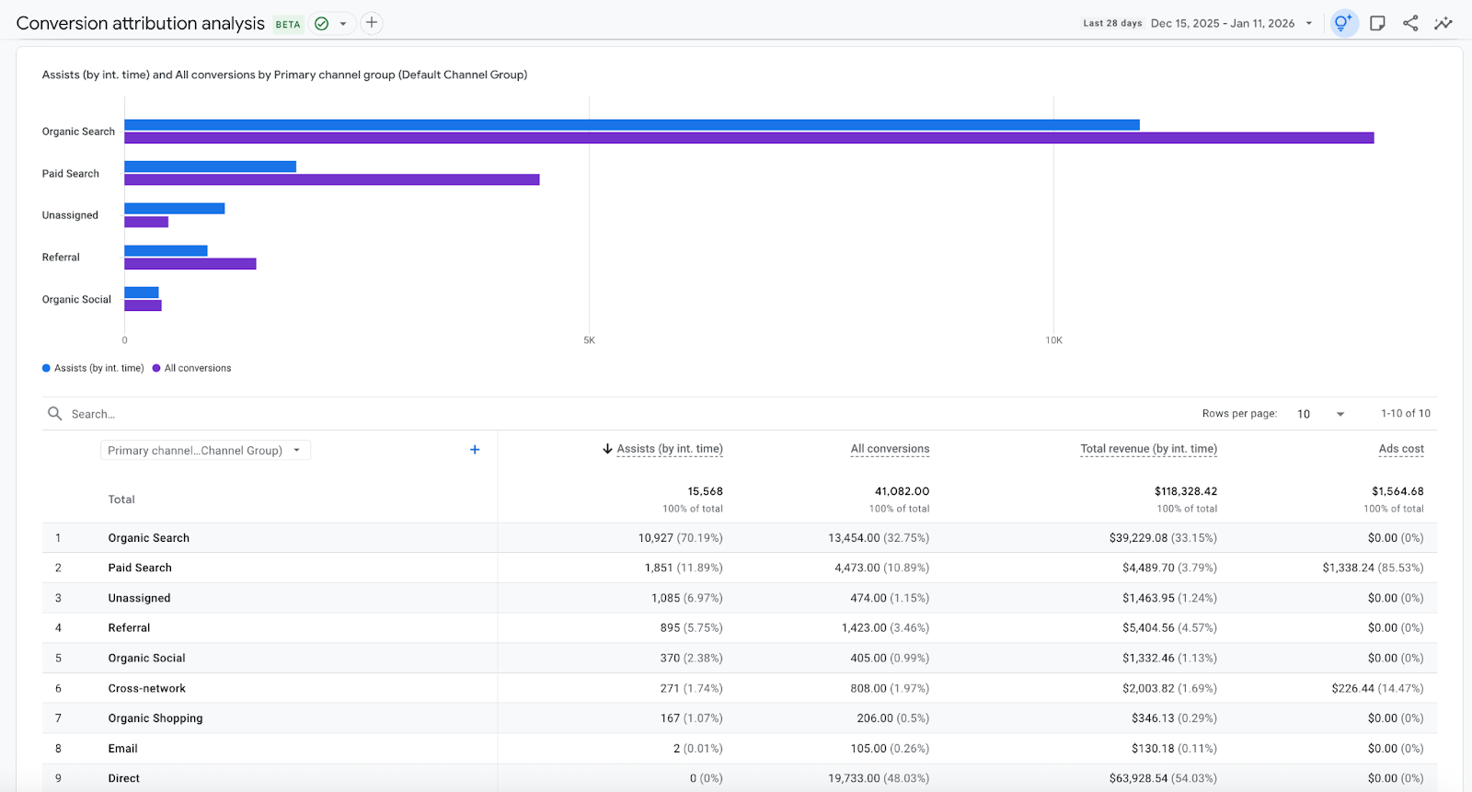
Task: Open the Rows per page dropdown
Action: coord(1321,414)
